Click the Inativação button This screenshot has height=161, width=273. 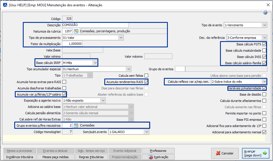[158, 157]
